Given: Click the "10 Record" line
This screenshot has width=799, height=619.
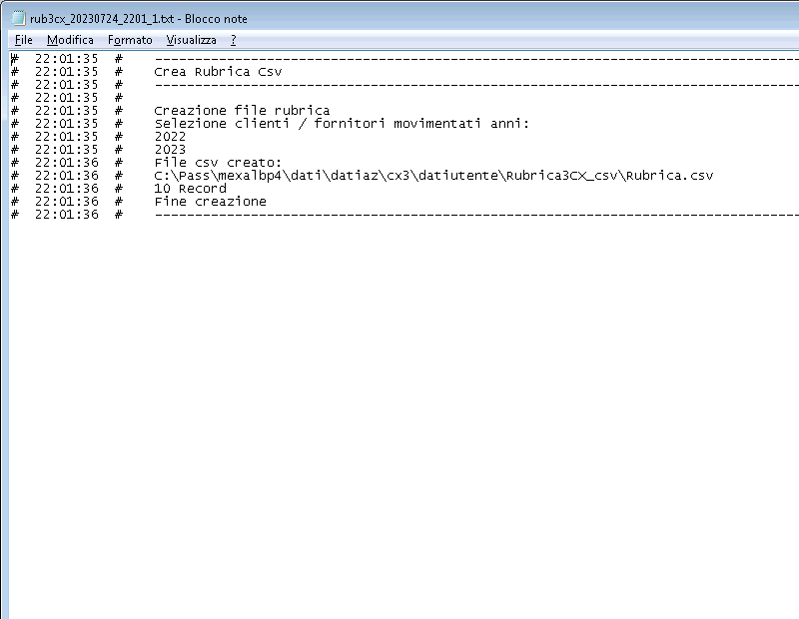Looking at the screenshot, I should pos(190,189).
